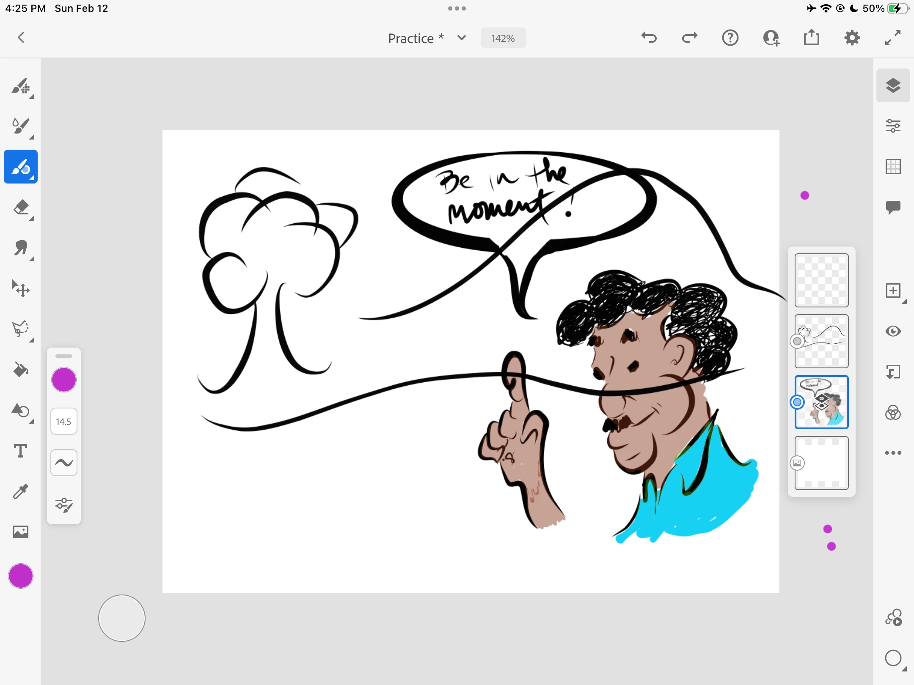The width and height of the screenshot is (914, 685).
Task: Toggle layer visibility eye icon
Action: [x=893, y=331]
